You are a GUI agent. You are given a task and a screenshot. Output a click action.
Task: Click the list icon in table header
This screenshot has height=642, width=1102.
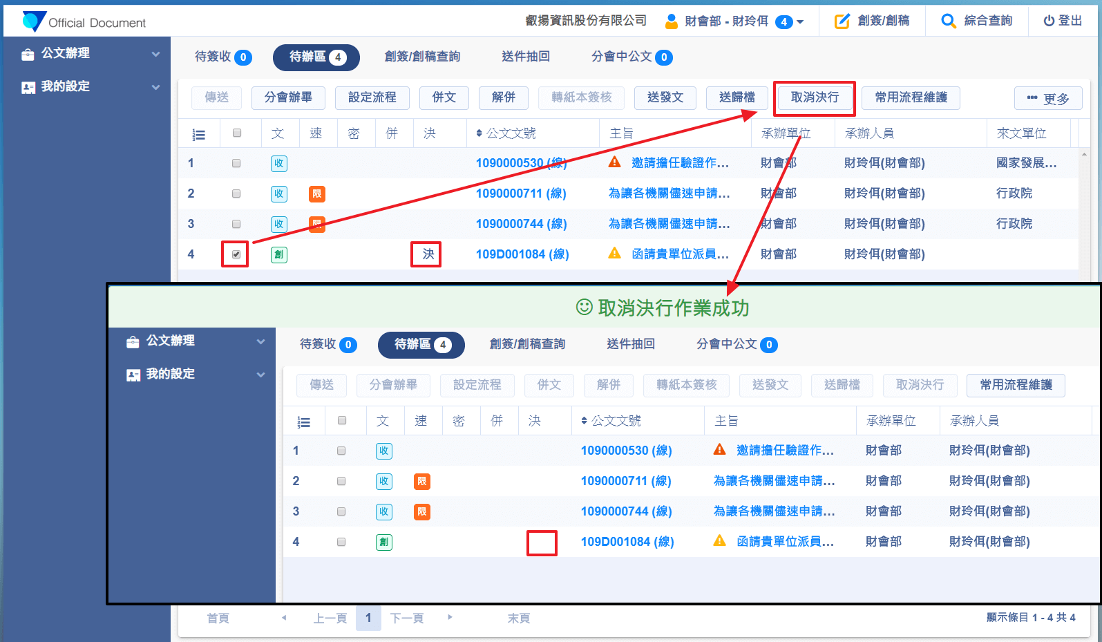tap(199, 135)
